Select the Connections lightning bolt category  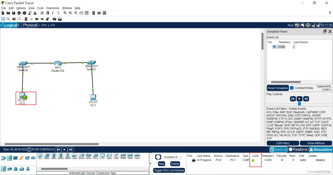click(x=21, y=158)
